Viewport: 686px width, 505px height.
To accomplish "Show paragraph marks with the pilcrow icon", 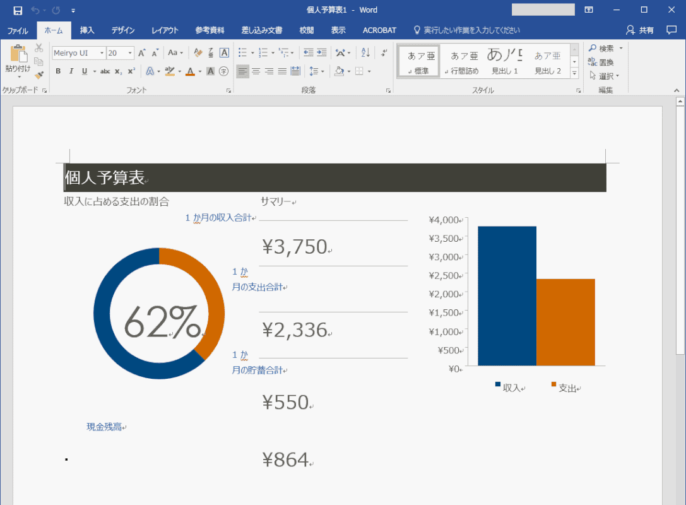I will pos(384,53).
